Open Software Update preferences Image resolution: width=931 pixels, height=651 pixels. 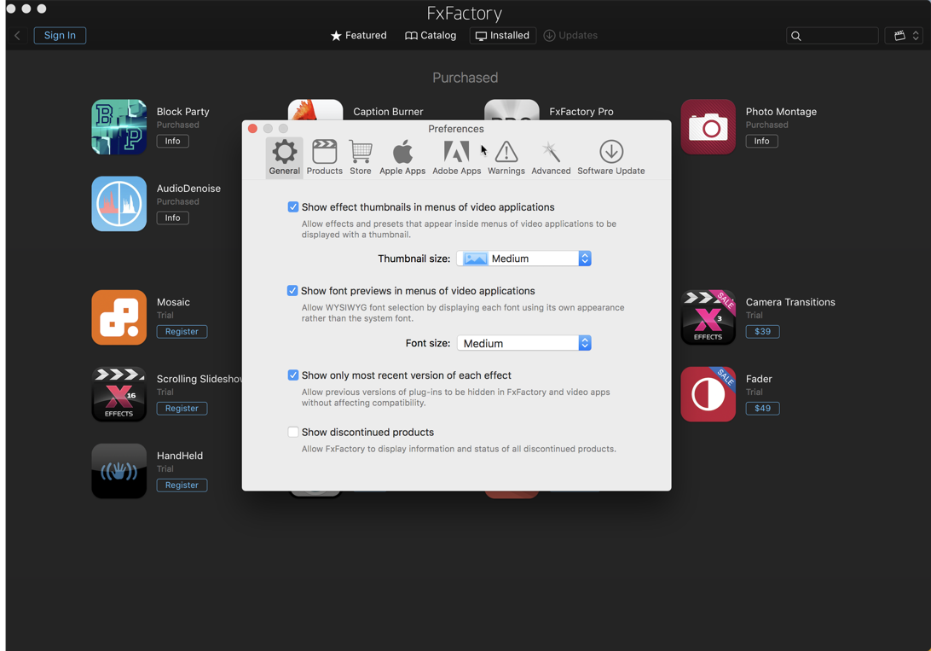611,158
